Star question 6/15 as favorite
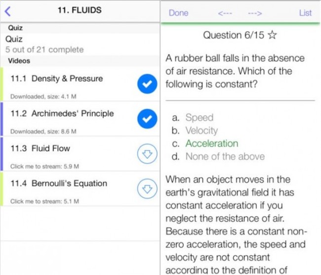Viewport: 321px width, 275px height. tap(272, 35)
